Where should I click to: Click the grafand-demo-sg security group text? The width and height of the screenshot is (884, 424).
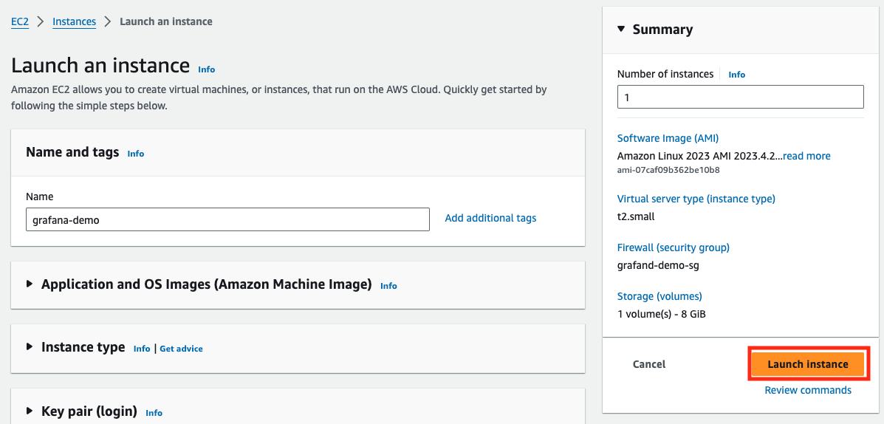(x=658, y=265)
